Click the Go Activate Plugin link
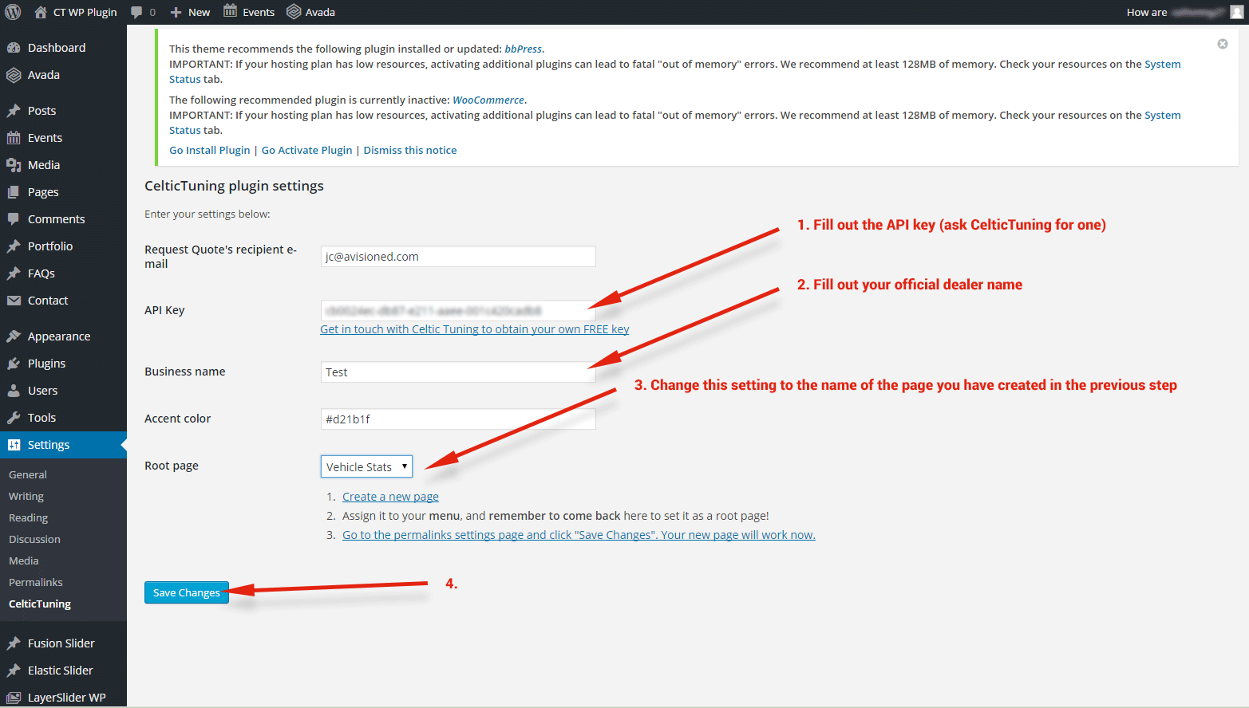1249x708 pixels. pos(306,150)
